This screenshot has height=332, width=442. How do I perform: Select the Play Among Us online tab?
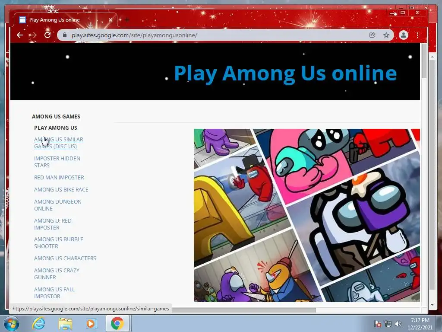[x=65, y=20]
